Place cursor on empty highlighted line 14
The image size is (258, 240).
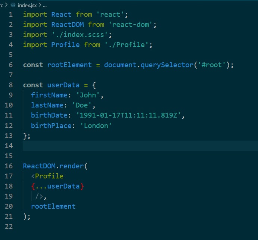pos(140,146)
